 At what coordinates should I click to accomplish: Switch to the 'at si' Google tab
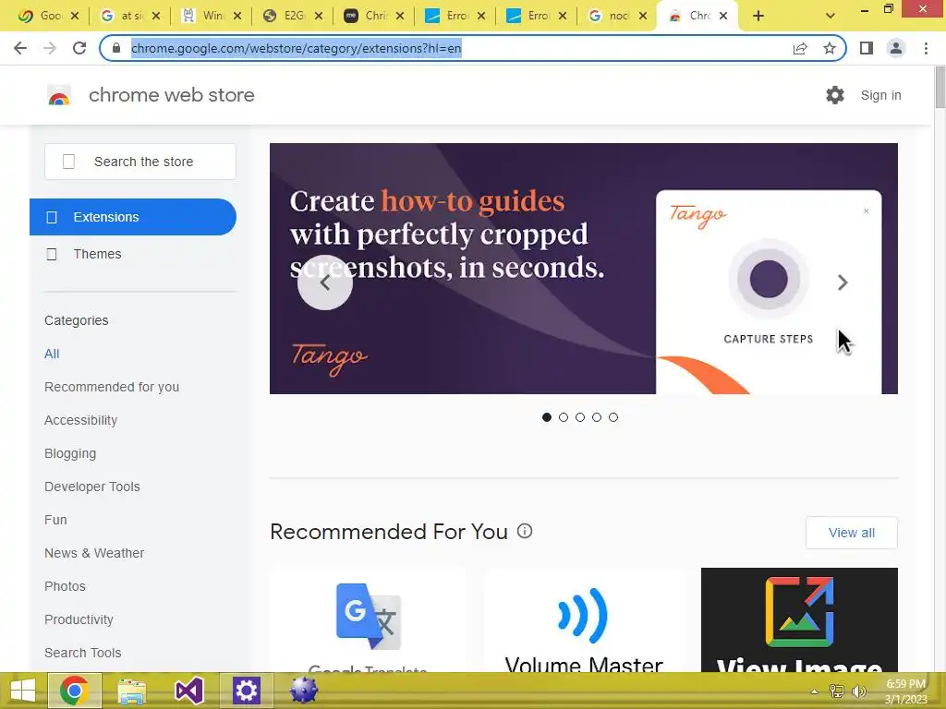point(129,17)
